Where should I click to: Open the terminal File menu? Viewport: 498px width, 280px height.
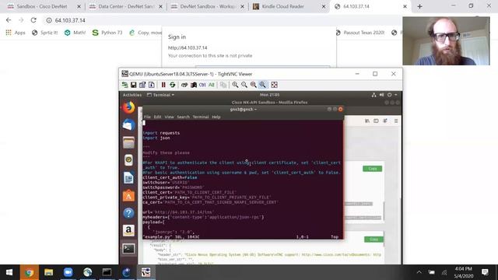pyautogui.click(x=147, y=117)
